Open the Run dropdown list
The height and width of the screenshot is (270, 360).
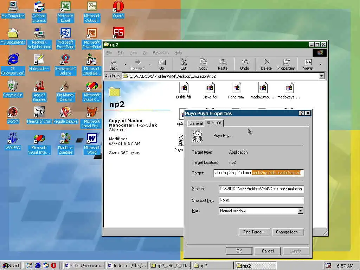(x=300, y=211)
